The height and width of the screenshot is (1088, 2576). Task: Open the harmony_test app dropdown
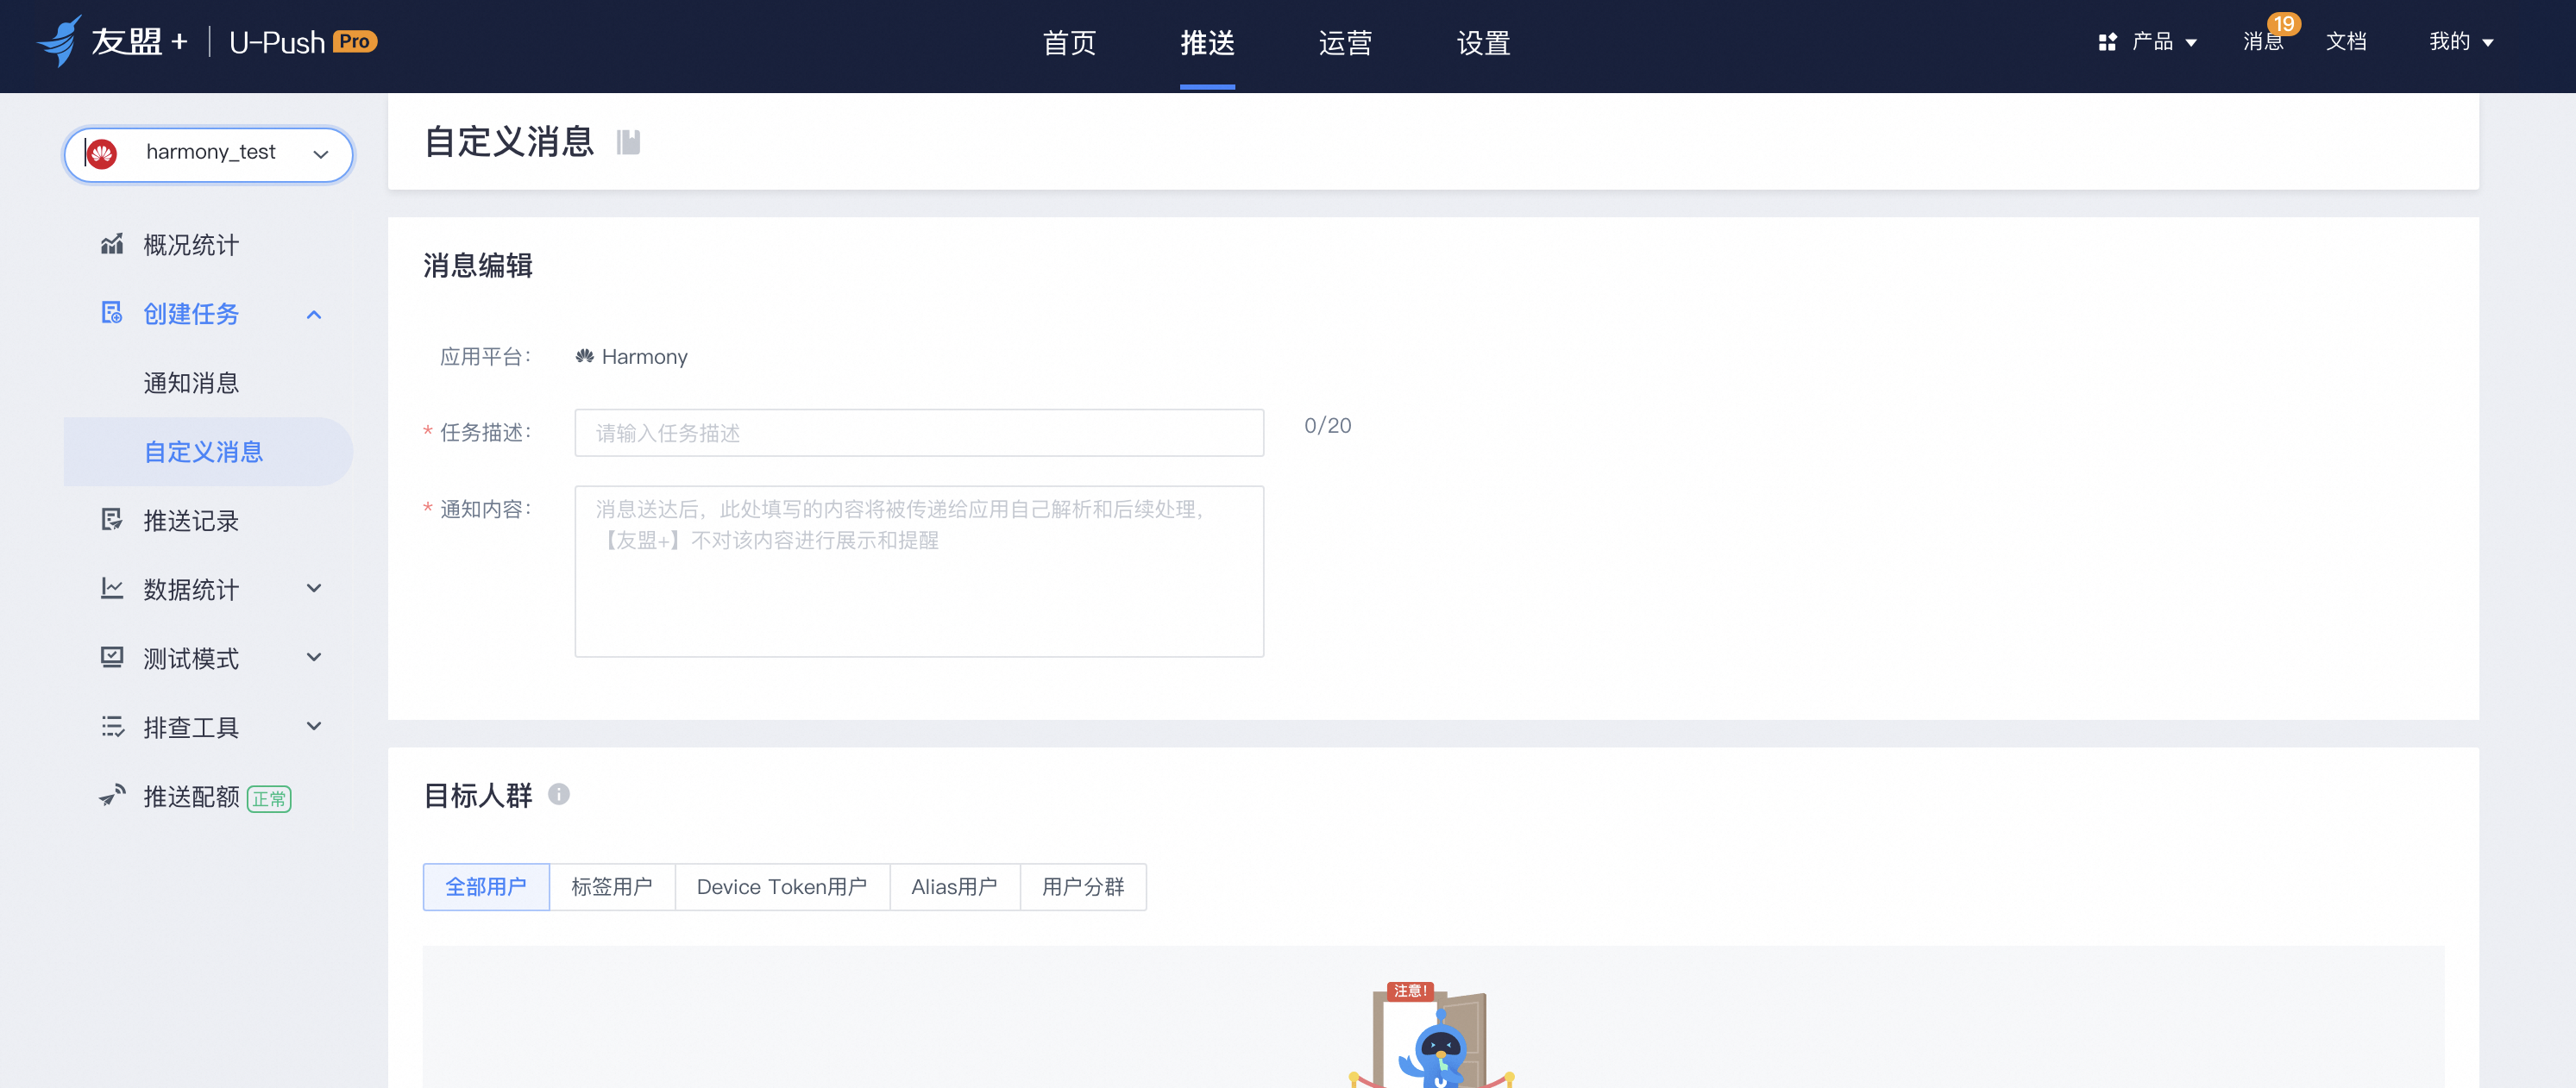point(209,153)
